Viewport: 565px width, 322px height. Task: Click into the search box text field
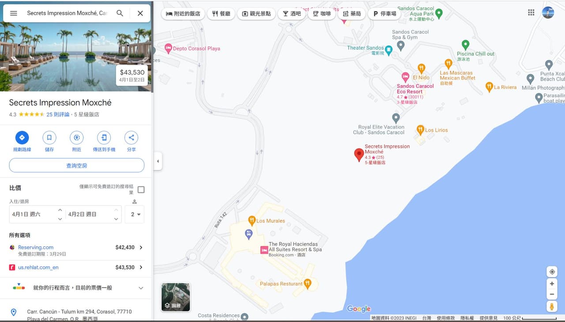click(x=67, y=13)
